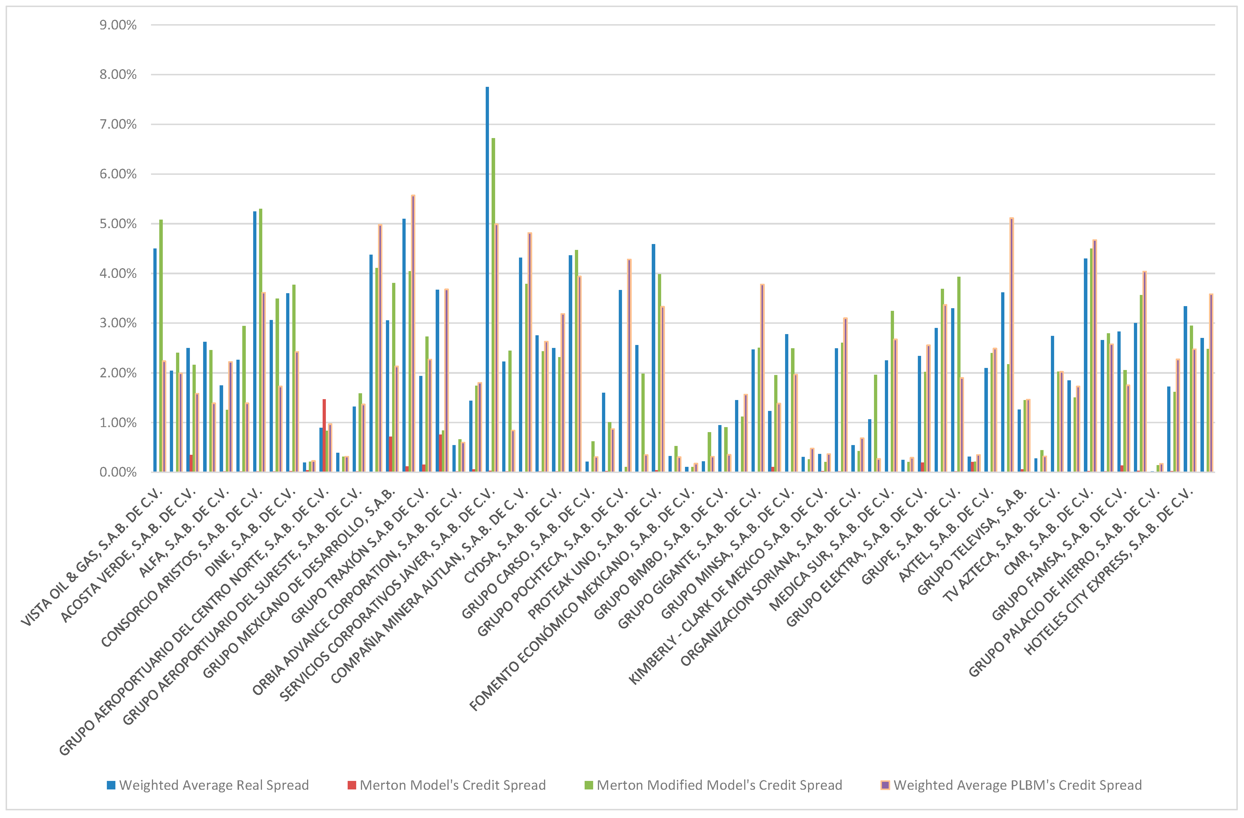Viewport: 1244px width, 818px height.
Task: Click the 0.00% y-axis label
Action: pos(118,472)
